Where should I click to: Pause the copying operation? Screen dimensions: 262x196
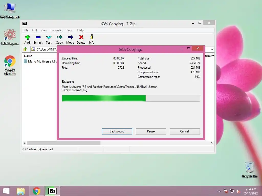(x=151, y=131)
